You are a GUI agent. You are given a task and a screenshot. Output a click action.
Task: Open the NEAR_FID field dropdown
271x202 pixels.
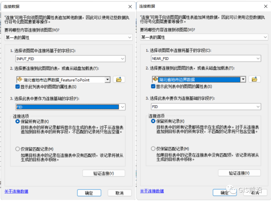[x=258, y=58]
